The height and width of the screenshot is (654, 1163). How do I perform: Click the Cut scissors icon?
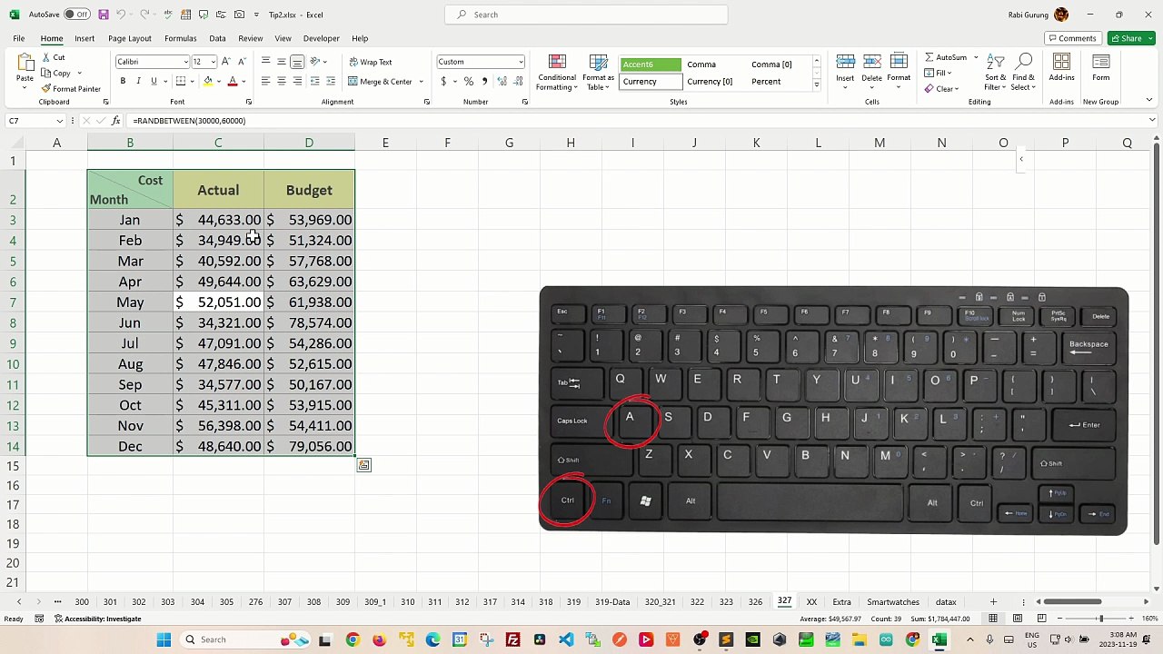pos(46,57)
